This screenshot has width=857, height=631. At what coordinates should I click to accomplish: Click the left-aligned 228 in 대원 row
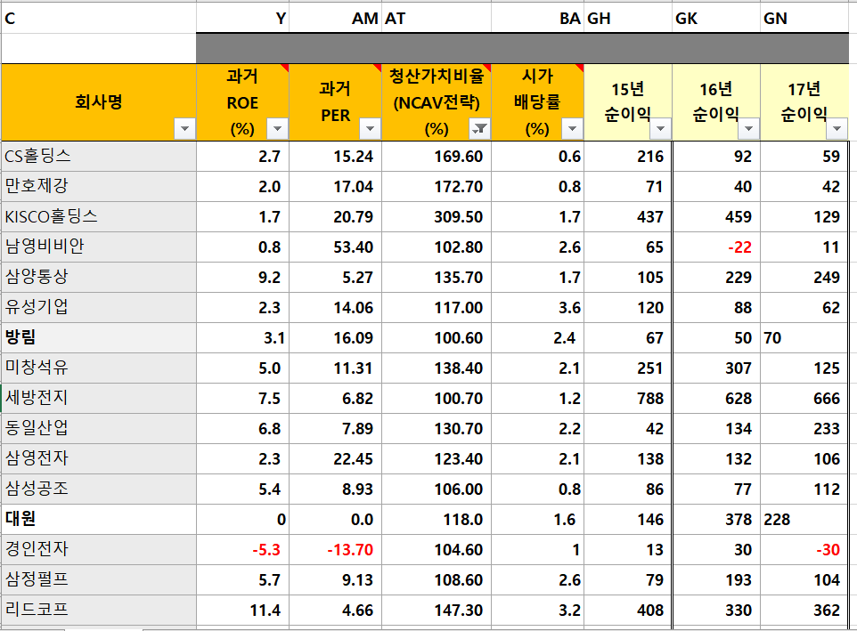[x=777, y=520]
